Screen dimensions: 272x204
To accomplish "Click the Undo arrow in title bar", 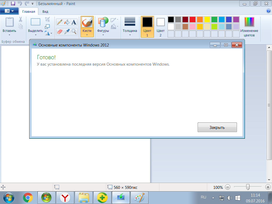I will pyautogui.click(x=20, y=3).
